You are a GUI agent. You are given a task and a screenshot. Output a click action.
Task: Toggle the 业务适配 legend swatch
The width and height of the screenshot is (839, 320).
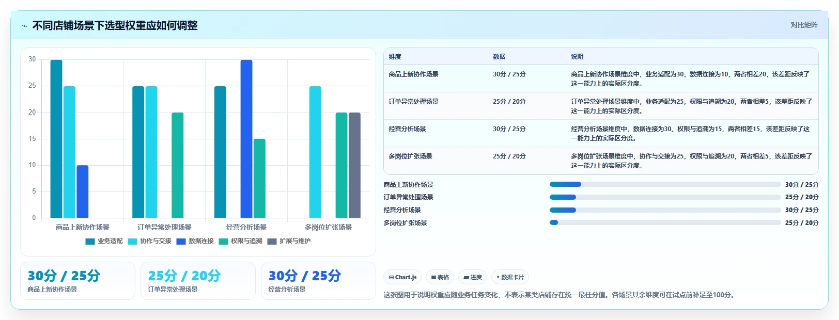[90, 242]
